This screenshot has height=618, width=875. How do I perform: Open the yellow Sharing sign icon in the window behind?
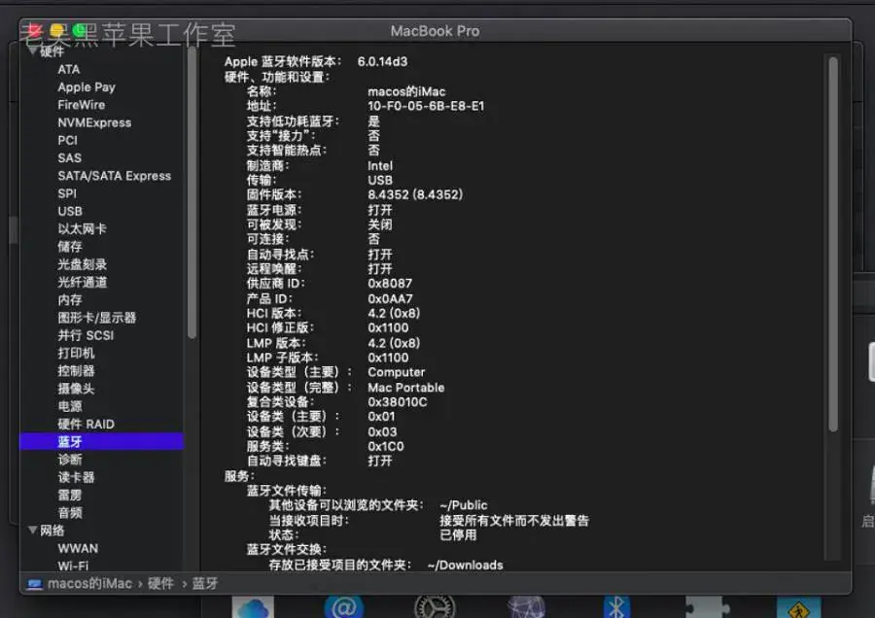(x=798, y=607)
